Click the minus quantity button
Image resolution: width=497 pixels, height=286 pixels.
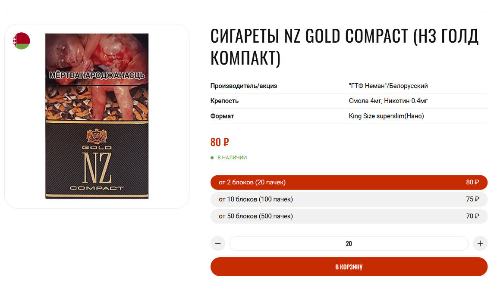point(218,243)
